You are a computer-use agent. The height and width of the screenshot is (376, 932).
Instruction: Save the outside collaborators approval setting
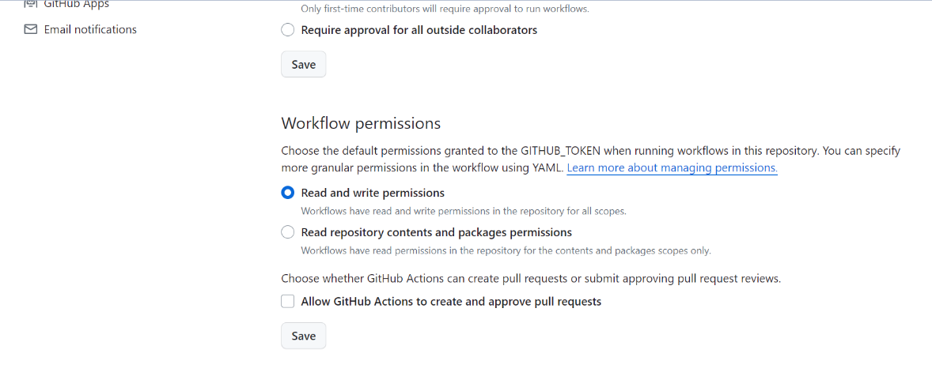(x=303, y=64)
